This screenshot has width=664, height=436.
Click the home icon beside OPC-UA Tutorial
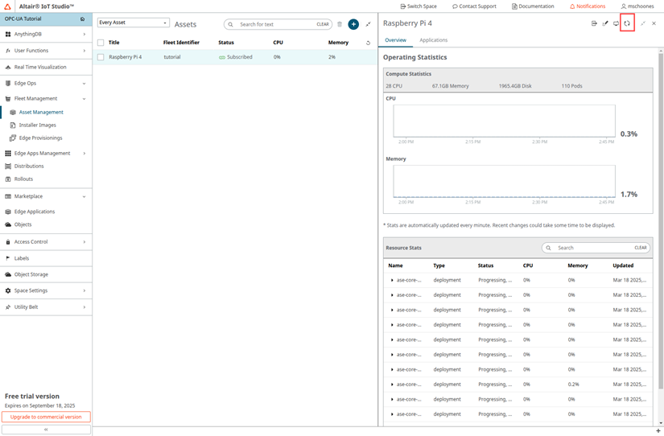pos(82,19)
